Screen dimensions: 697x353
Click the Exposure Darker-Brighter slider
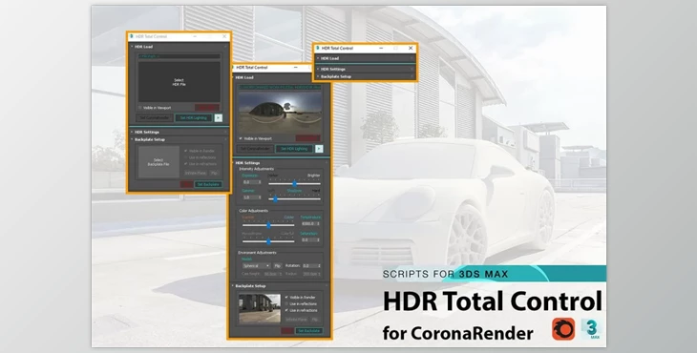294,183
